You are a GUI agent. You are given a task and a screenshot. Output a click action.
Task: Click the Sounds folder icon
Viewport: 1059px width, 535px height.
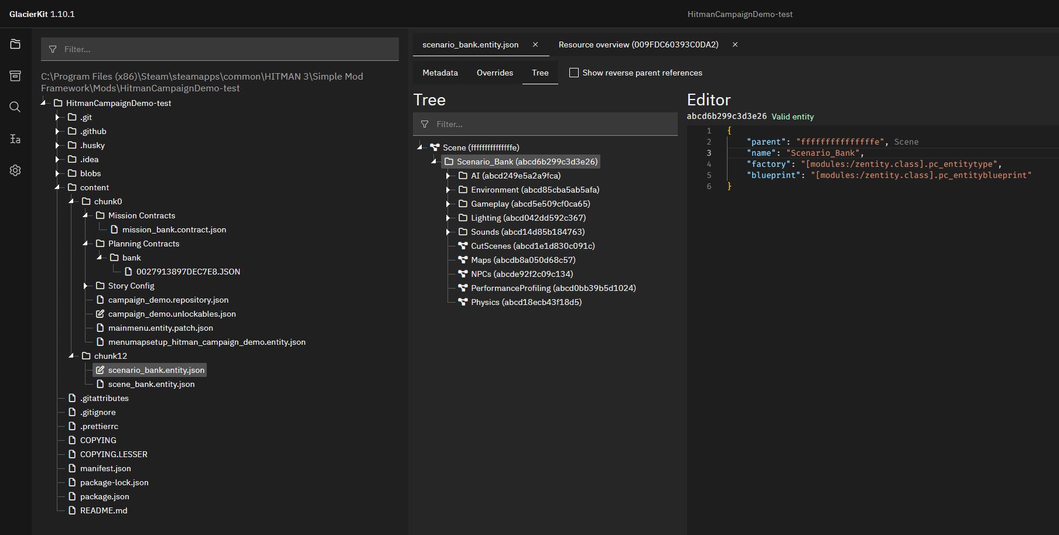[463, 232]
